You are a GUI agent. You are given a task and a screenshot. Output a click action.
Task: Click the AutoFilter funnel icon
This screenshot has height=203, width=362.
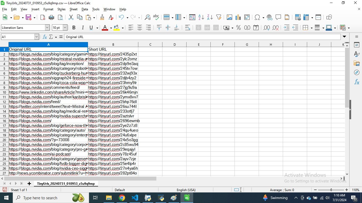pos(219,17)
